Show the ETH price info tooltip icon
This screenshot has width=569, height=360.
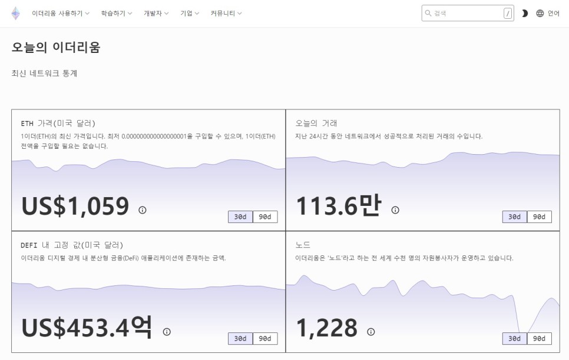[x=143, y=210]
